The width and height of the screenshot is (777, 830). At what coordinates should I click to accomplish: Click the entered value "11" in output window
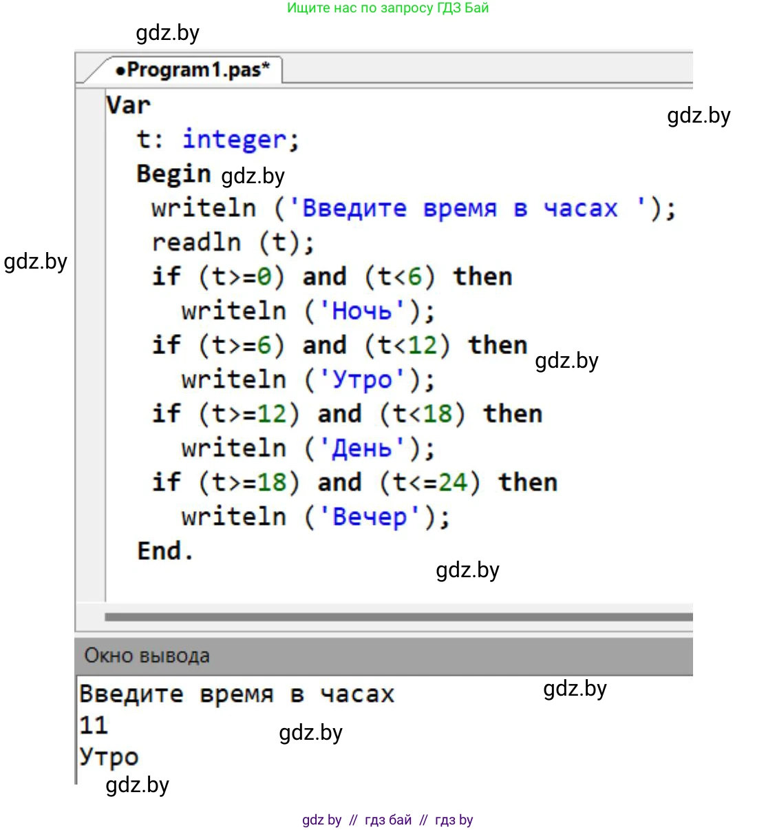94,725
